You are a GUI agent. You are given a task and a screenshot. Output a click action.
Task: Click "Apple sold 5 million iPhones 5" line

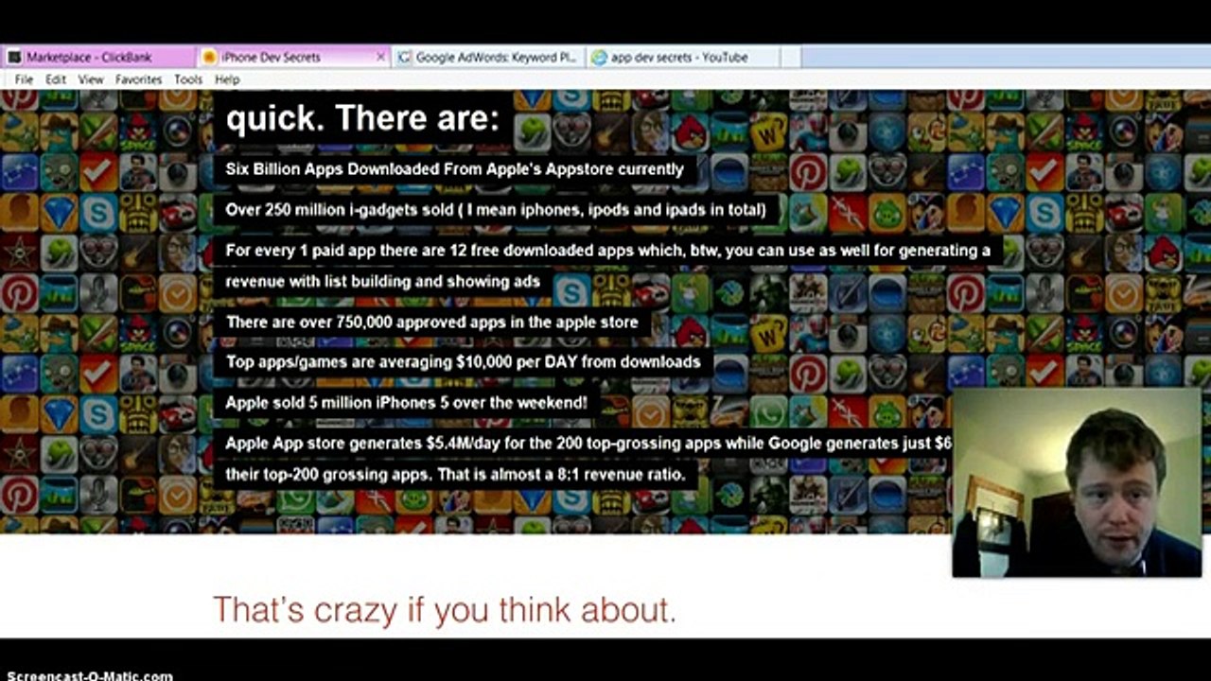pos(407,403)
